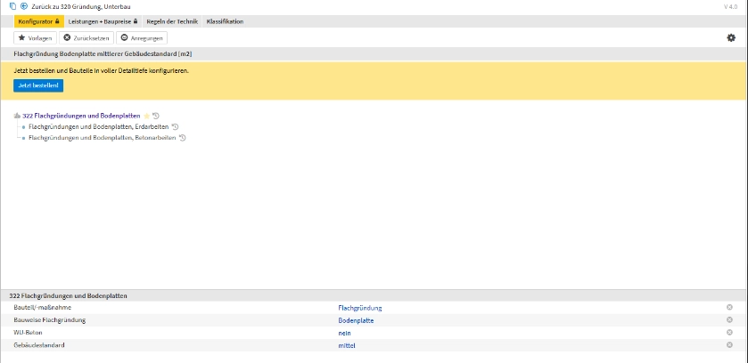Screen dimensions: 748x363
Task: Open the settings gear icon
Action: point(731,37)
